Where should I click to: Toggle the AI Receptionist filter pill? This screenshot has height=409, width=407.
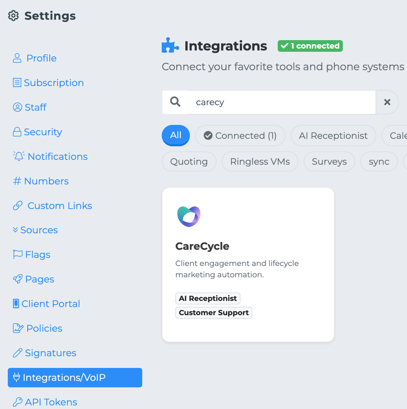pyautogui.click(x=333, y=136)
